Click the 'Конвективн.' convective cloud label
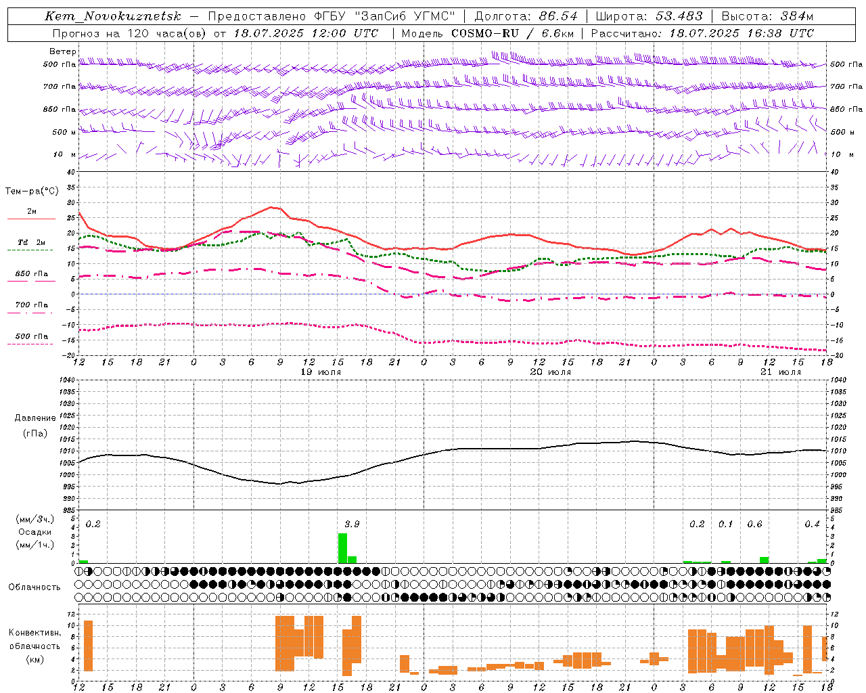866x693 pixels. tap(35, 633)
